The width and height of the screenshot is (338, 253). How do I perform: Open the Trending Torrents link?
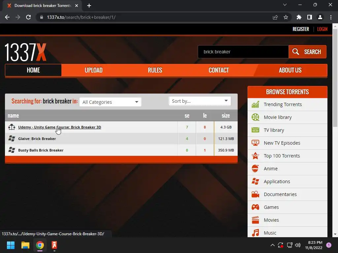(283, 104)
